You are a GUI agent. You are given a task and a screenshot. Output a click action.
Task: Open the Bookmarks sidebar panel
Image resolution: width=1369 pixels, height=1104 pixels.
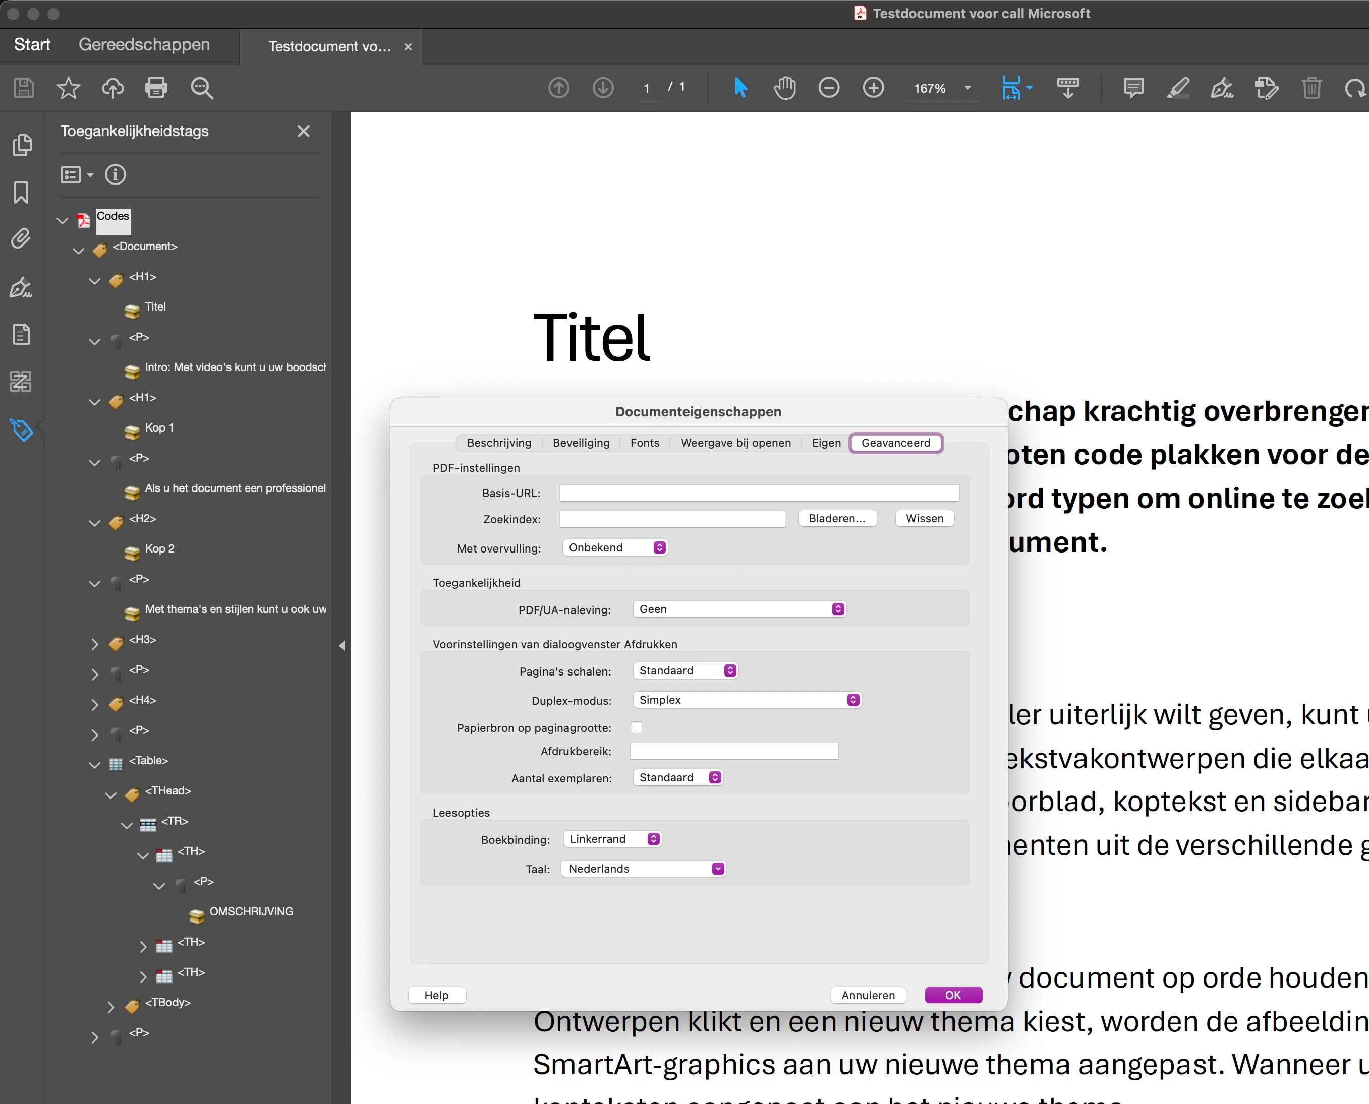(21, 192)
